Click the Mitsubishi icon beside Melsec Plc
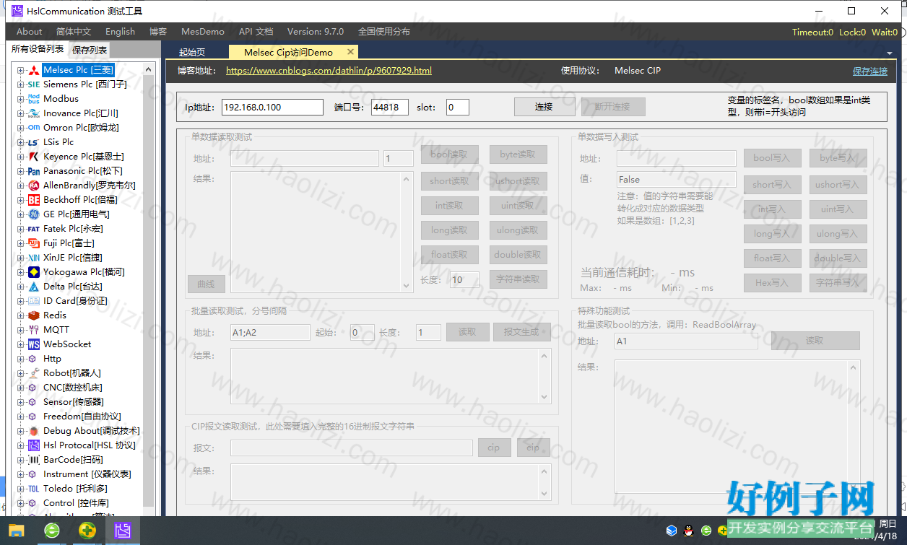Viewport: 907px width, 545px height. (33, 70)
